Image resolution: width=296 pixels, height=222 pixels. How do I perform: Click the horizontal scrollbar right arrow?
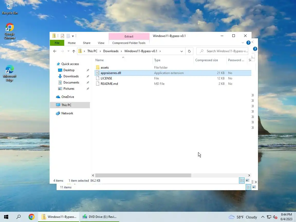point(249,175)
